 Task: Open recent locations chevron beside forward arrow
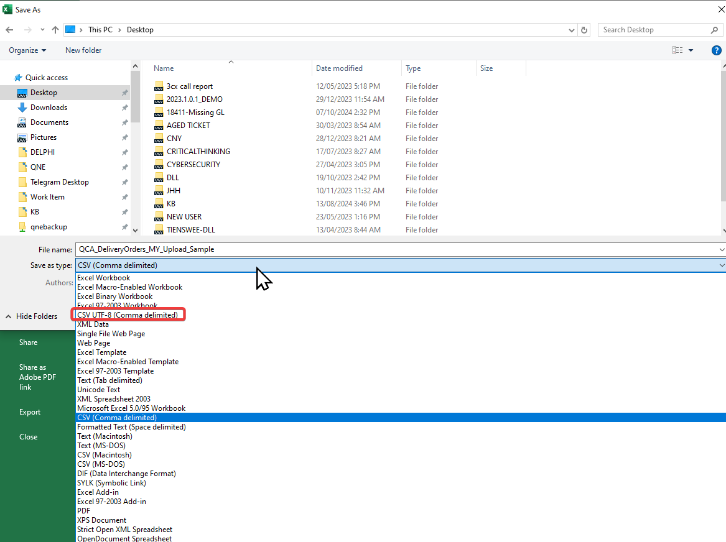point(42,30)
